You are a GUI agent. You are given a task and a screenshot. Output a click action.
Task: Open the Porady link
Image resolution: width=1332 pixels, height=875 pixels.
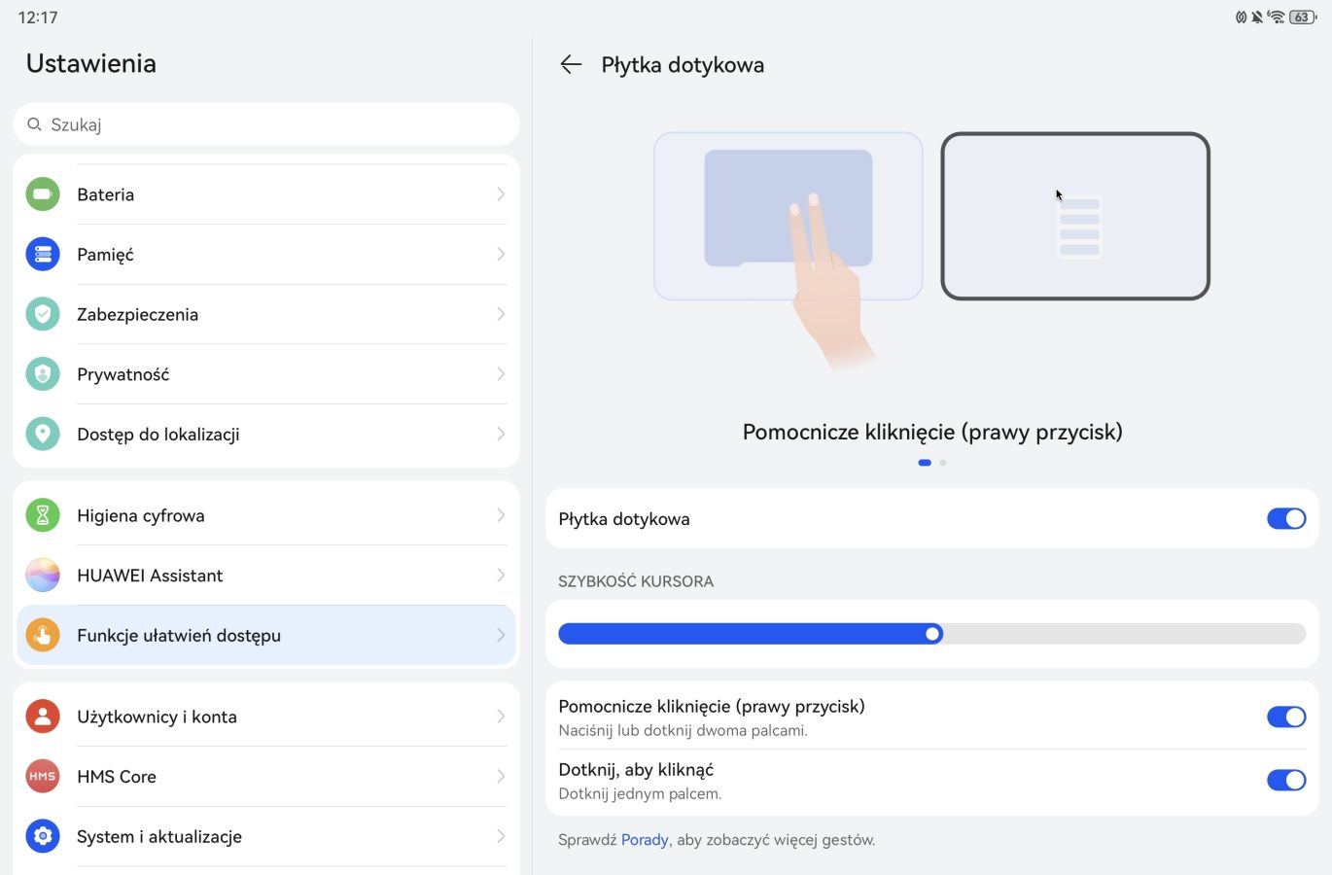[645, 840]
